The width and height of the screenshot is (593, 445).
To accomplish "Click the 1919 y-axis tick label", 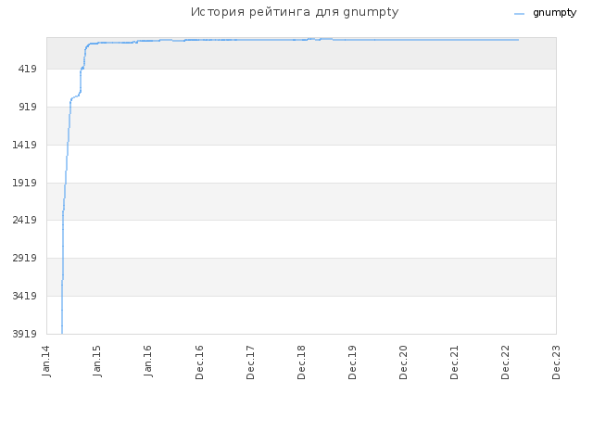I will (25, 184).
